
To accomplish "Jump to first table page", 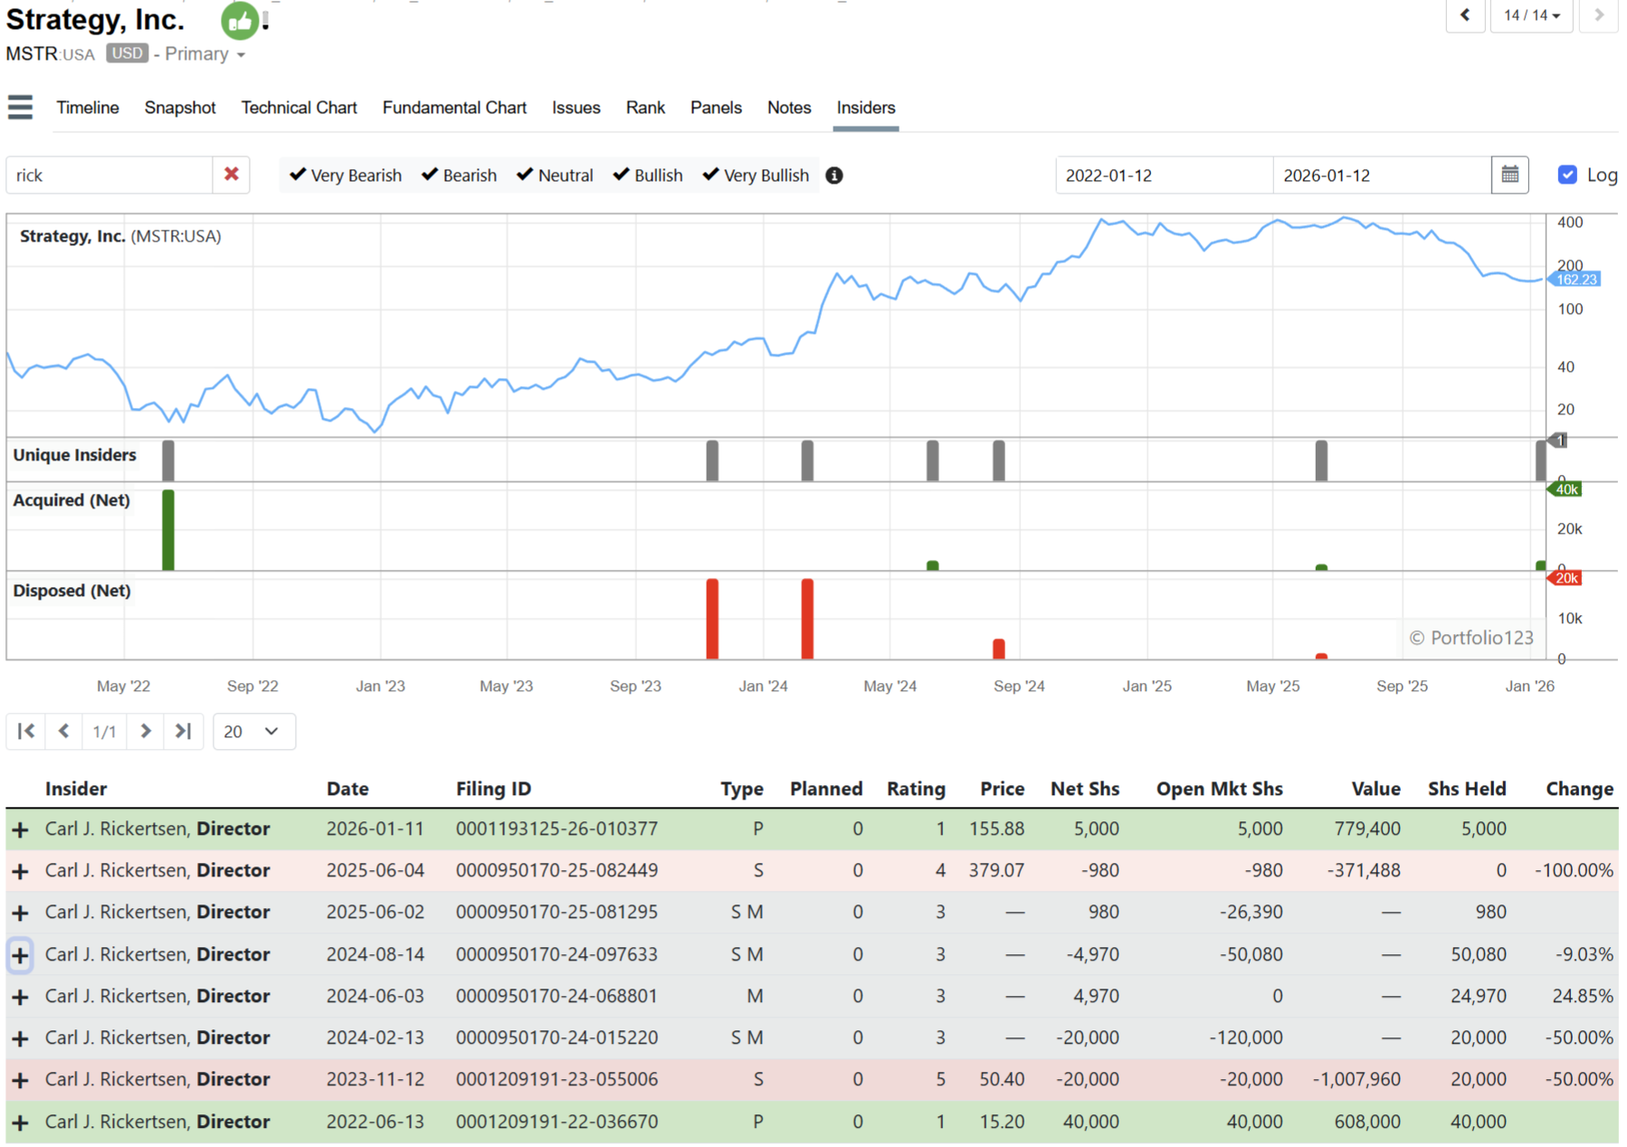I will (x=26, y=731).
